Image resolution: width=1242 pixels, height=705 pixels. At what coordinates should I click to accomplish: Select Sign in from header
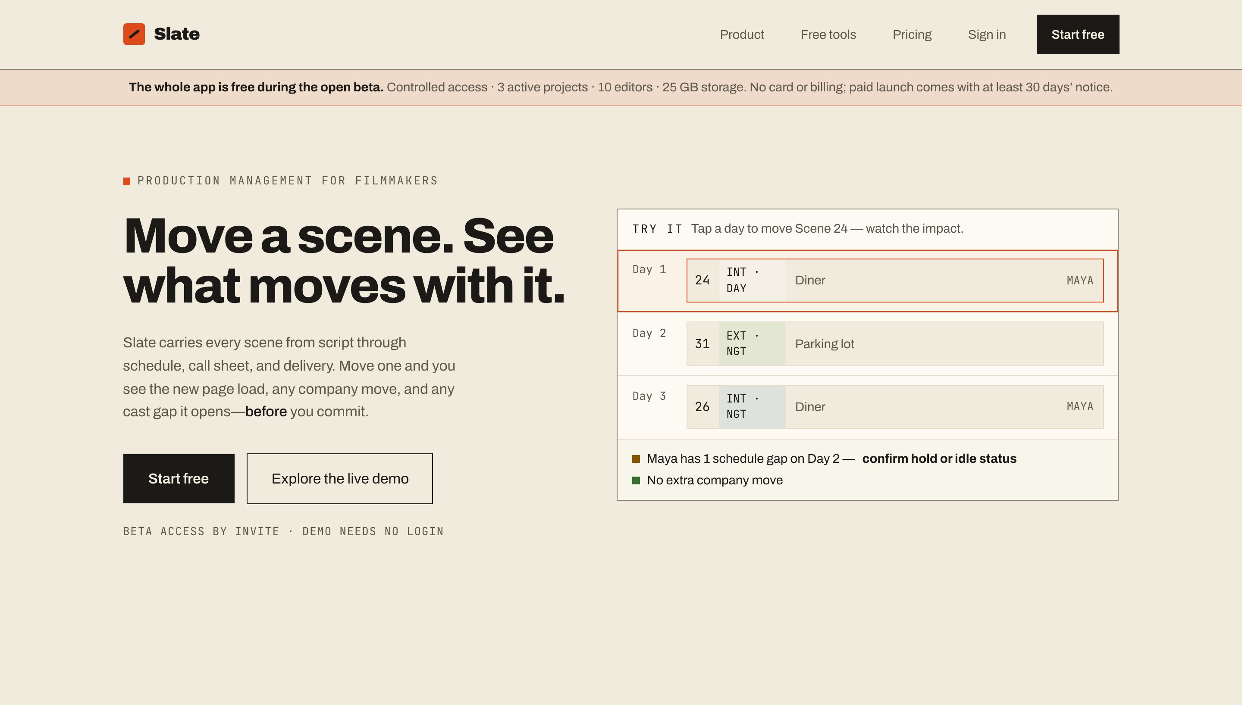tap(987, 34)
